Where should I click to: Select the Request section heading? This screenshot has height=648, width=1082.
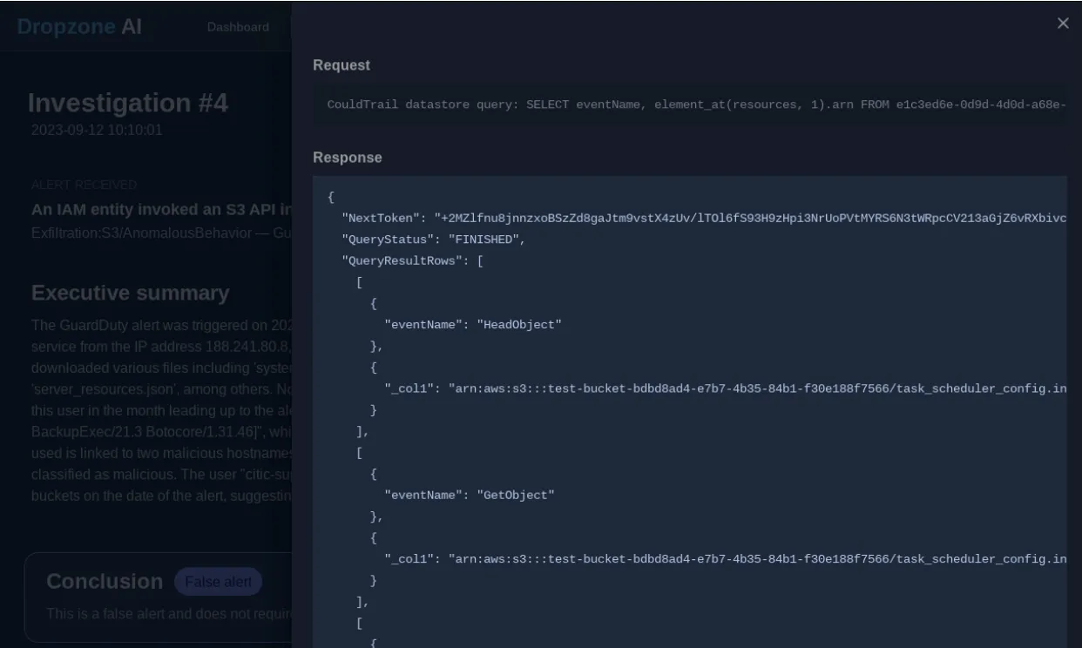click(341, 64)
